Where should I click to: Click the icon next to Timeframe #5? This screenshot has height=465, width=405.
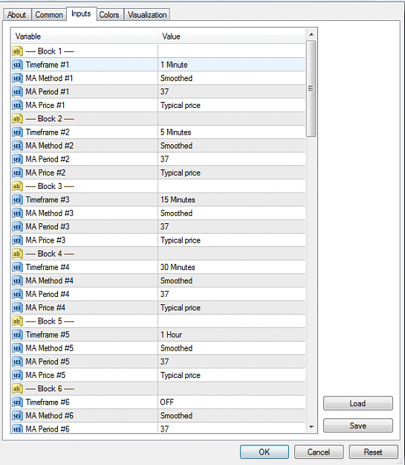pyautogui.click(x=17, y=335)
